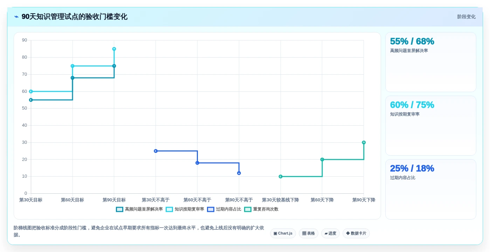Click the 高频问题首屏解决率 point at 68
Screen dimensions: 490x252
pyautogui.click(x=73, y=78)
